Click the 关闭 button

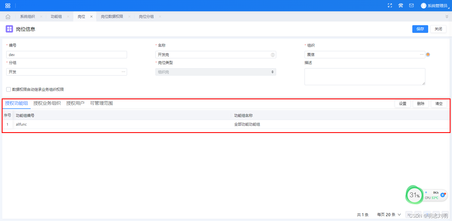pos(438,29)
